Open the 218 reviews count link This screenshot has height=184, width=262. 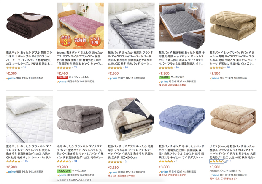coord(229,161)
